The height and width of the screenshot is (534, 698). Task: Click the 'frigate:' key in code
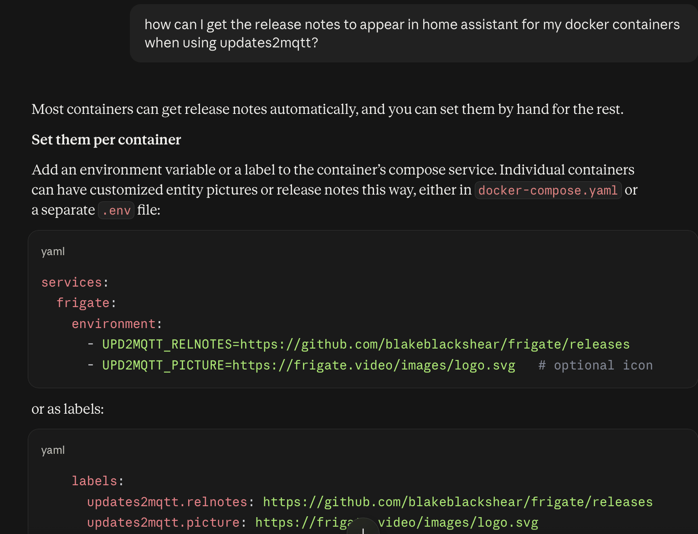(87, 303)
